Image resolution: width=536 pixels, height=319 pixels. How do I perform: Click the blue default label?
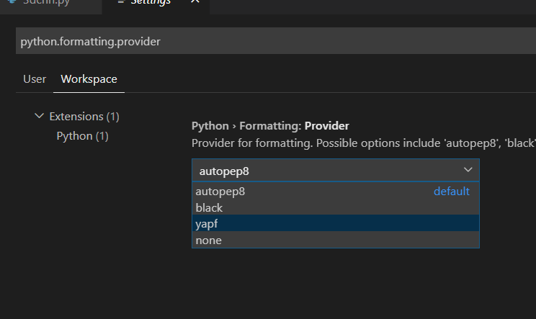451,192
